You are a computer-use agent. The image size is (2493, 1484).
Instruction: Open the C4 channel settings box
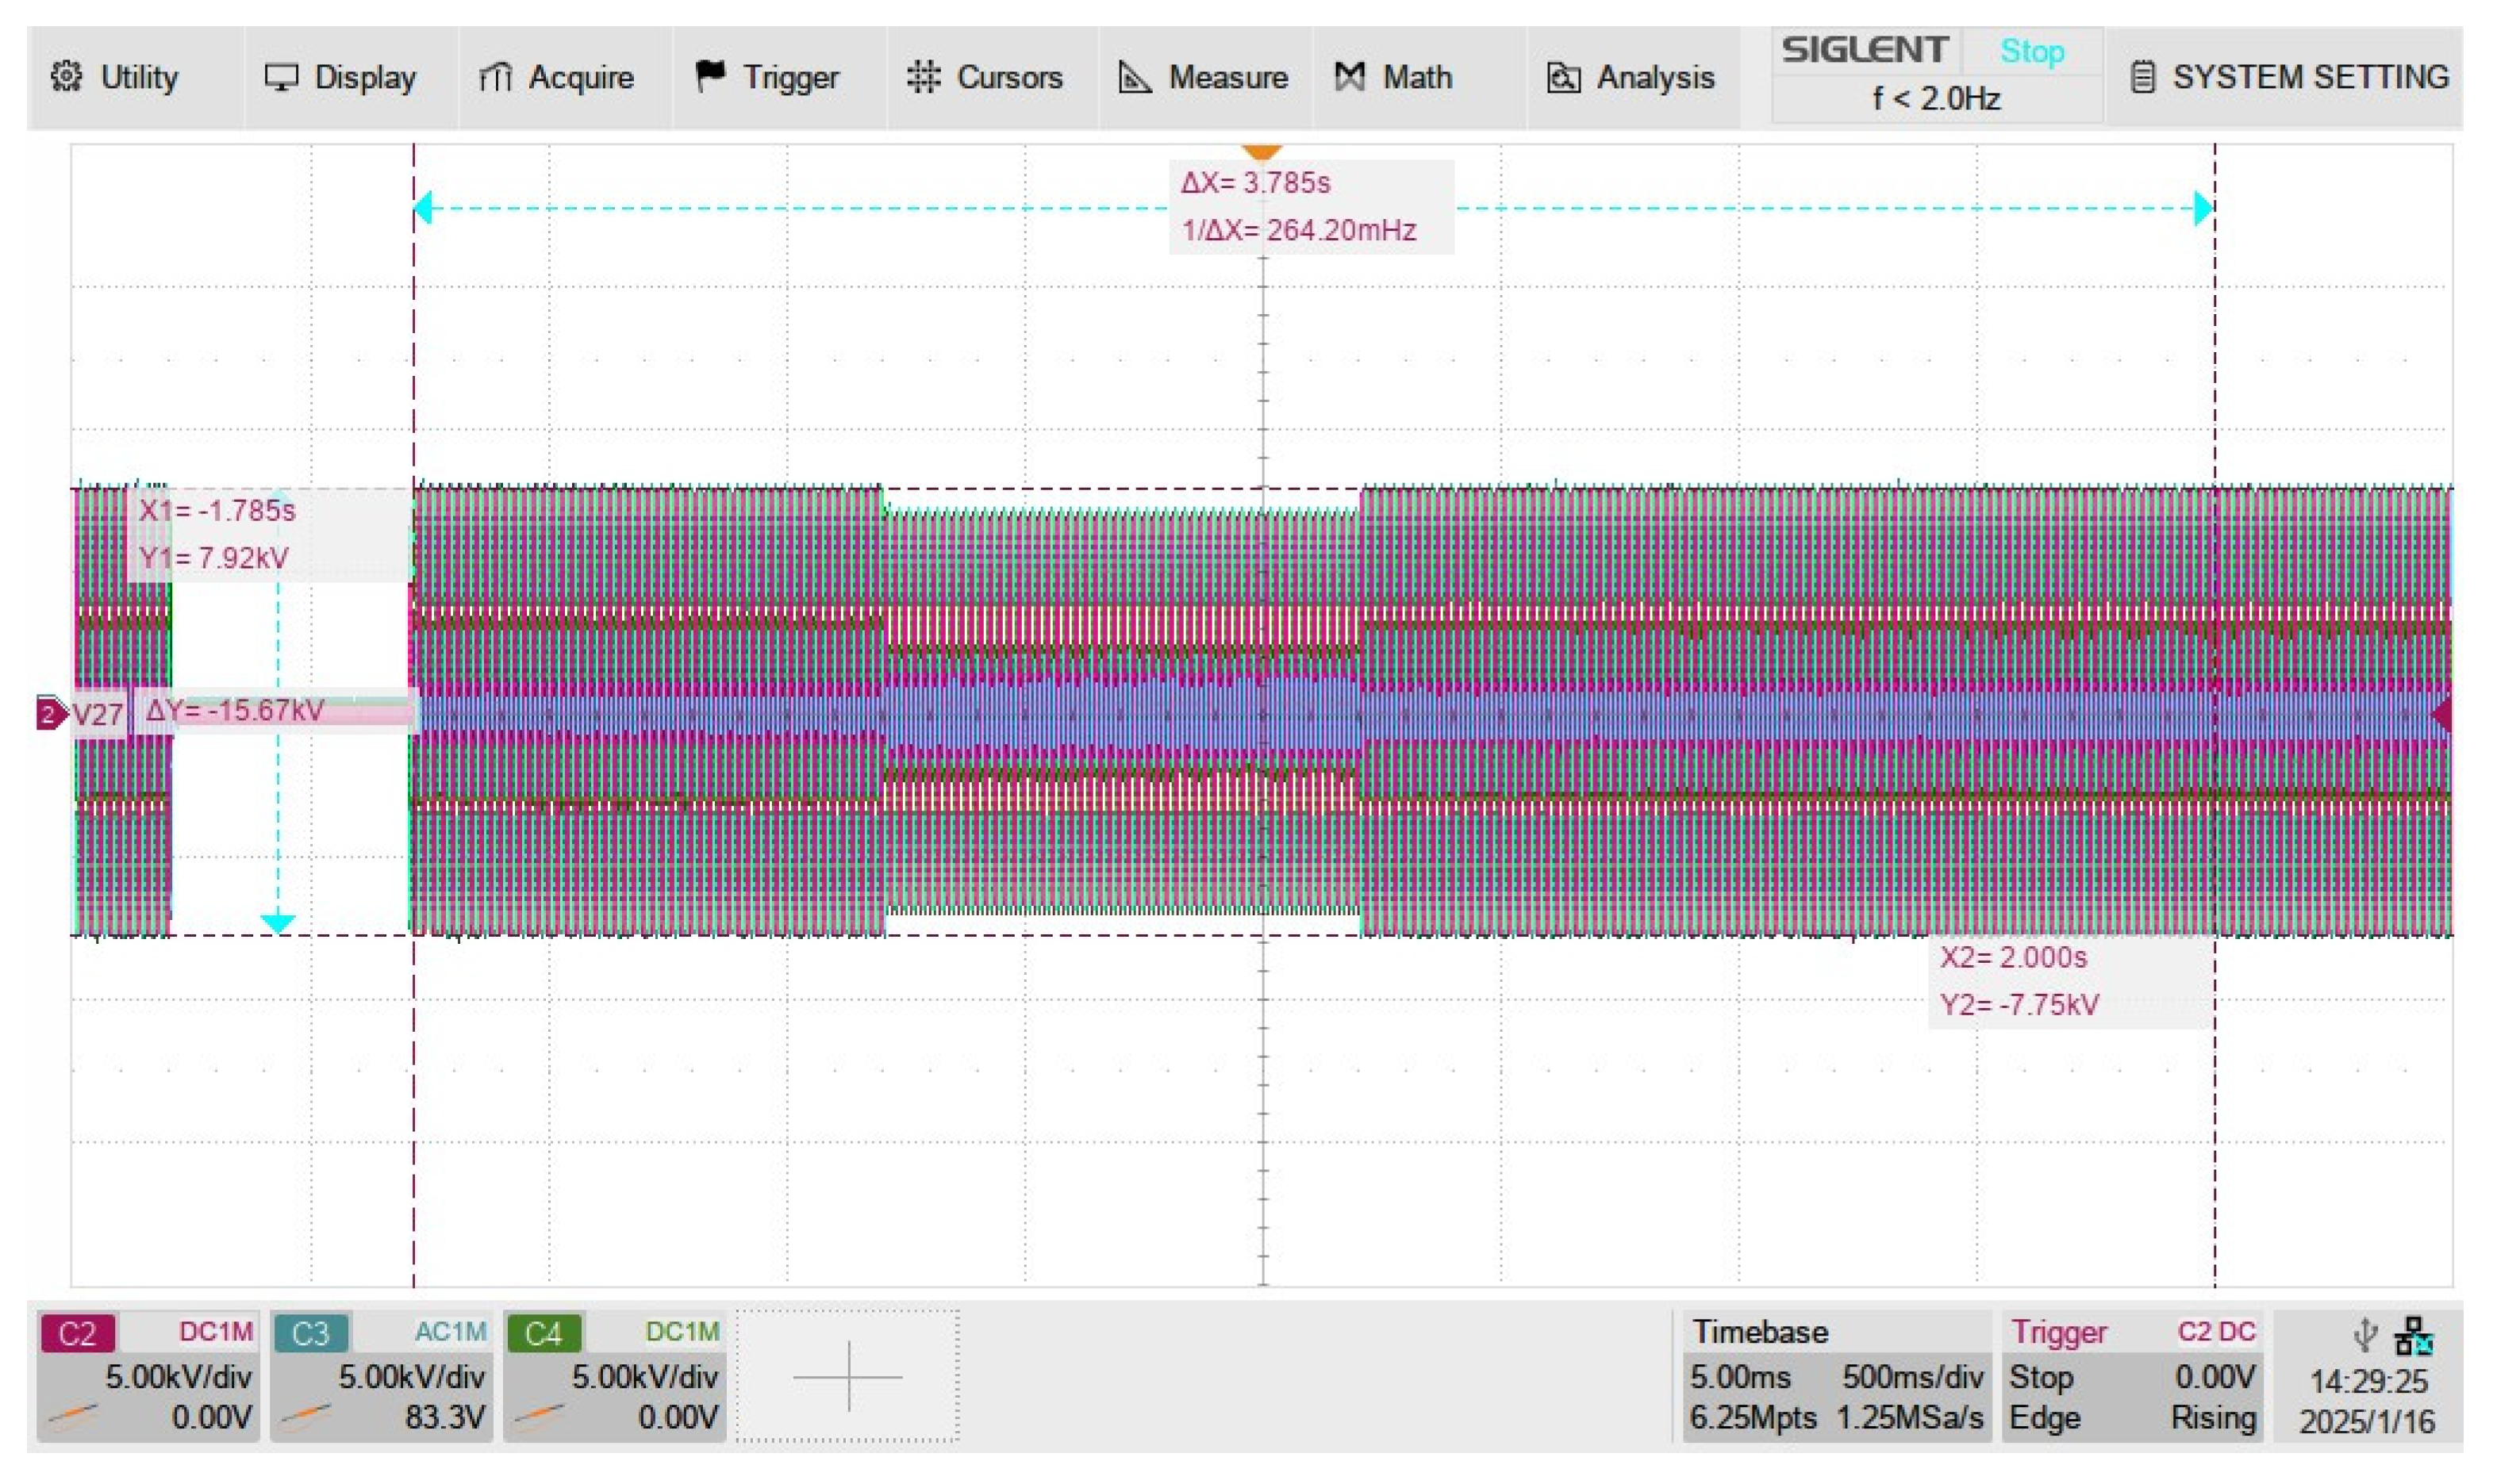(614, 1376)
